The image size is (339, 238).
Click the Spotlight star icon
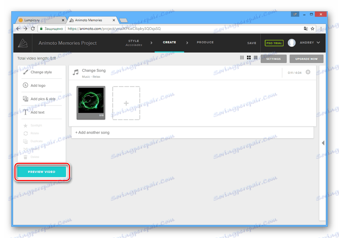click(x=26, y=126)
